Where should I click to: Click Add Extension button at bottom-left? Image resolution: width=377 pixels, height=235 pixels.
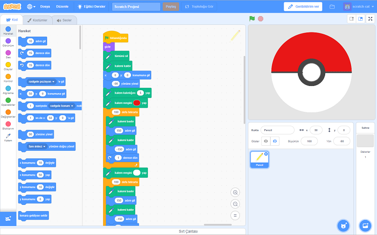click(x=8, y=219)
